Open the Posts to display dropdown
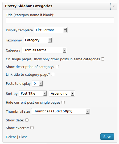The height and width of the screenshot is (144, 119). (38, 83)
